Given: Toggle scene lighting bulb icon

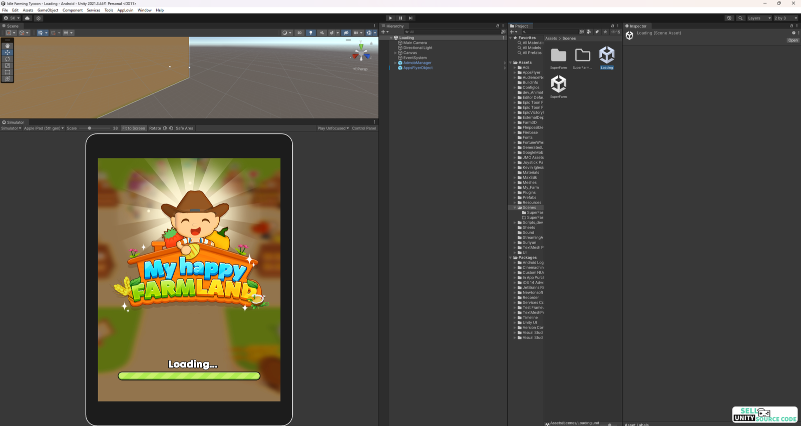Looking at the screenshot, I should [311, 32].
